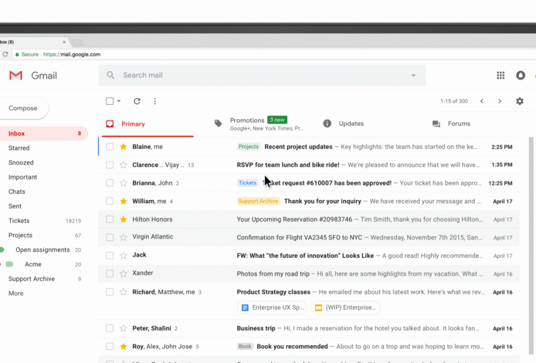Click the Refresh inbox icon

137,101
